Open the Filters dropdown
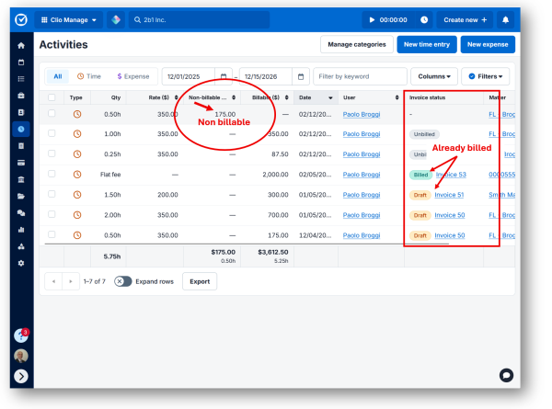Image resolution: width=552 pixels, height=409 pixels. click(486, 76)
